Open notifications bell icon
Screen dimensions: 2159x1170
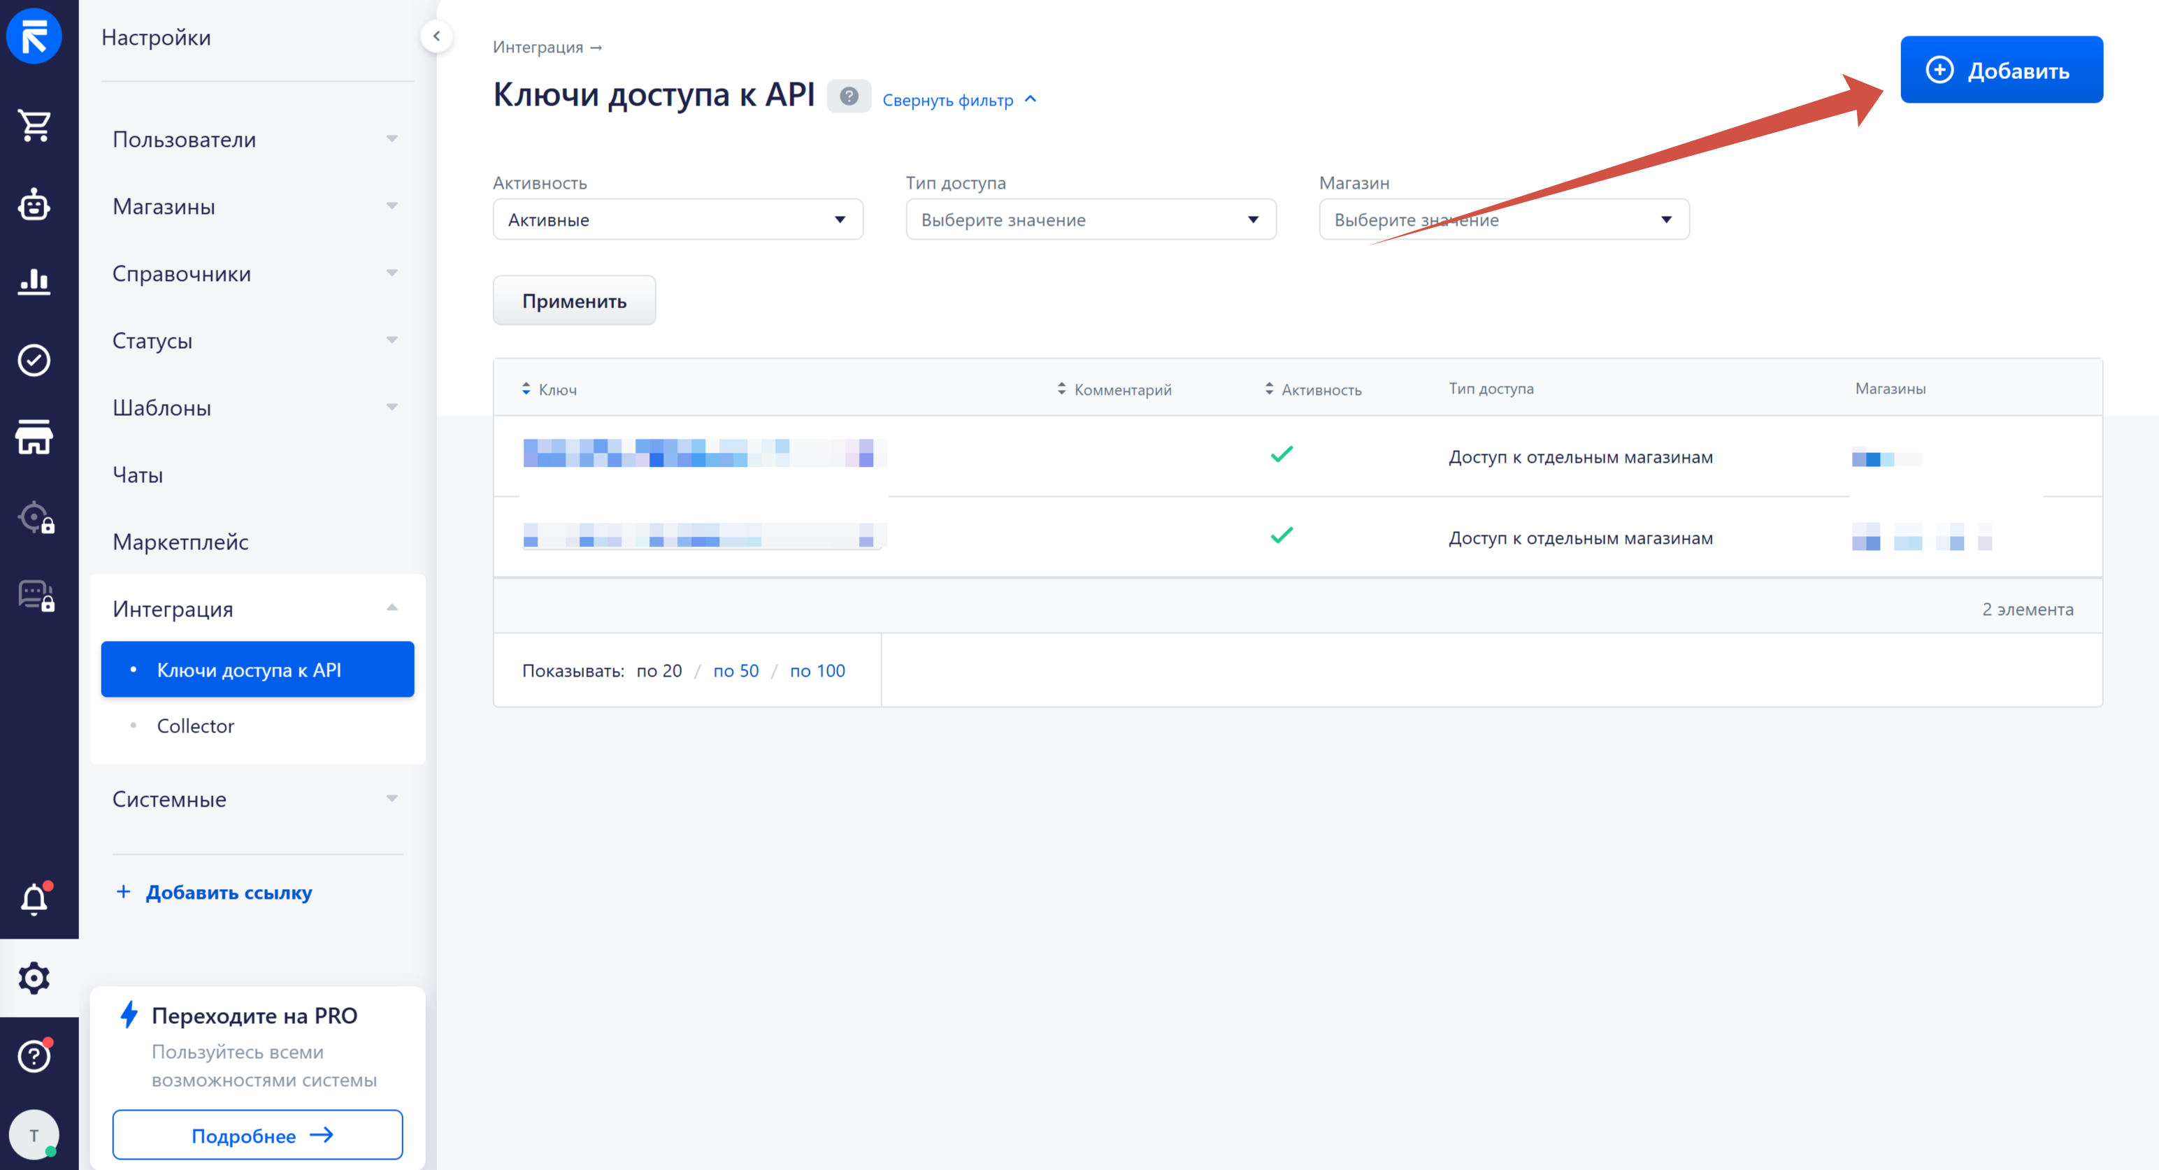34,900
